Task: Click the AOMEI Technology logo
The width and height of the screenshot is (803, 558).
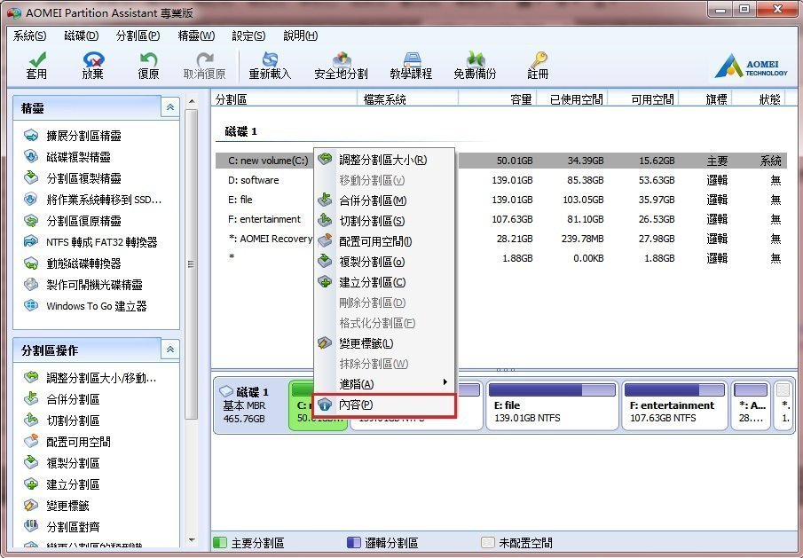Action: coord(751,67)
